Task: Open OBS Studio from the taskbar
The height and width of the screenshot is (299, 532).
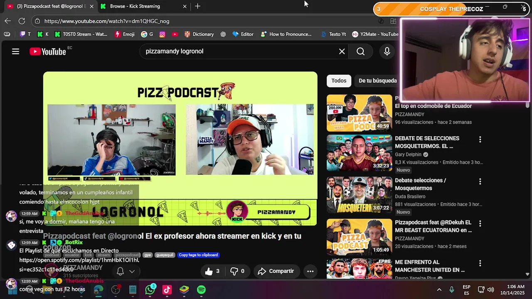Action: [116, 289]
